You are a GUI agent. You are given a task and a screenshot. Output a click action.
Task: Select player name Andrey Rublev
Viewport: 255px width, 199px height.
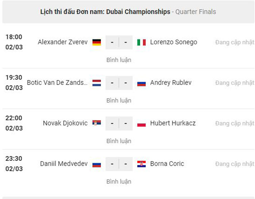click(x=171, y=83)
